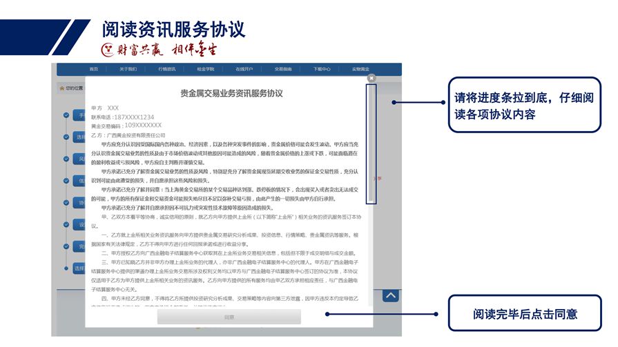618x347 pixels.
Task: Click the 乙方 广西黄金投资有限责任公司 line
Action: (x=128, y=135)
